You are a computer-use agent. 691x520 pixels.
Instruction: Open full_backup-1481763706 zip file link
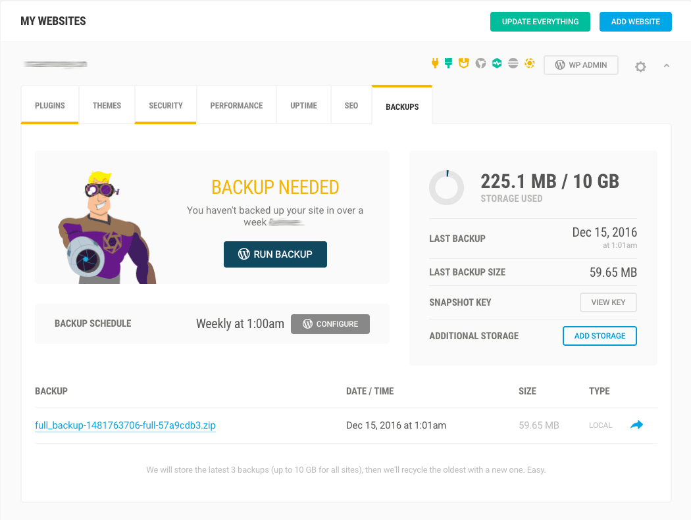(x=125, y=425)
